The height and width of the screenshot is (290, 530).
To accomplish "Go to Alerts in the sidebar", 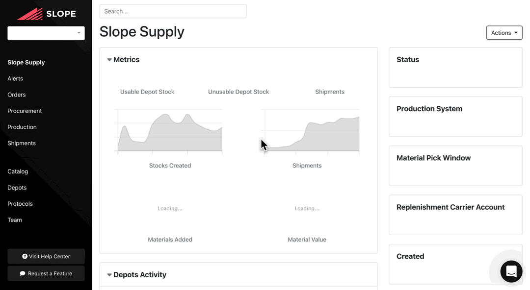I will click(x=15, y=78).
